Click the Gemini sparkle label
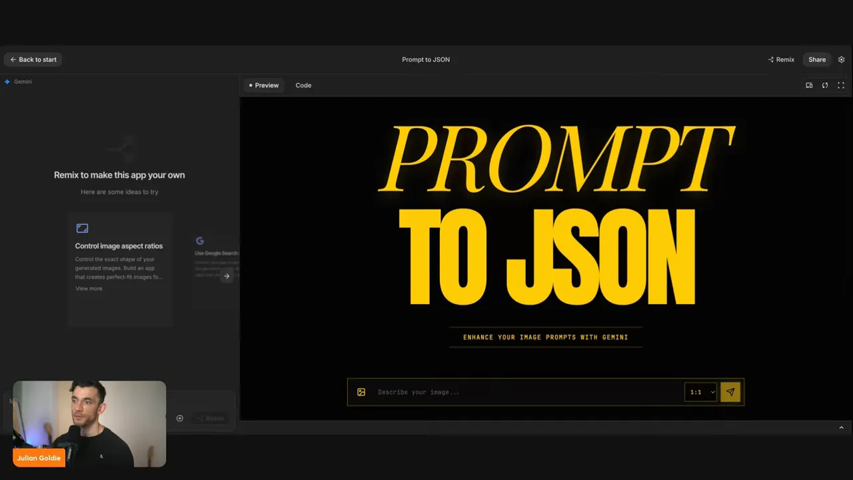The width and height of the screenshot is (853, 480). tap(18, 81)
